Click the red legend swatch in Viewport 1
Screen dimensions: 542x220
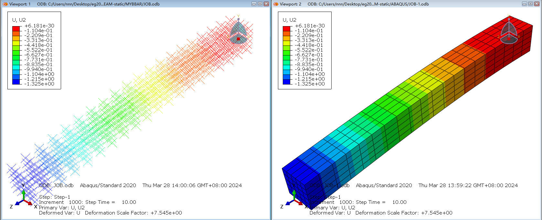[16, 28]
